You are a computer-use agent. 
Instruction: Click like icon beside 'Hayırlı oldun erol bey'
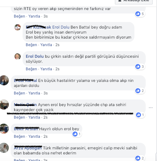click(x=75, y=134)
